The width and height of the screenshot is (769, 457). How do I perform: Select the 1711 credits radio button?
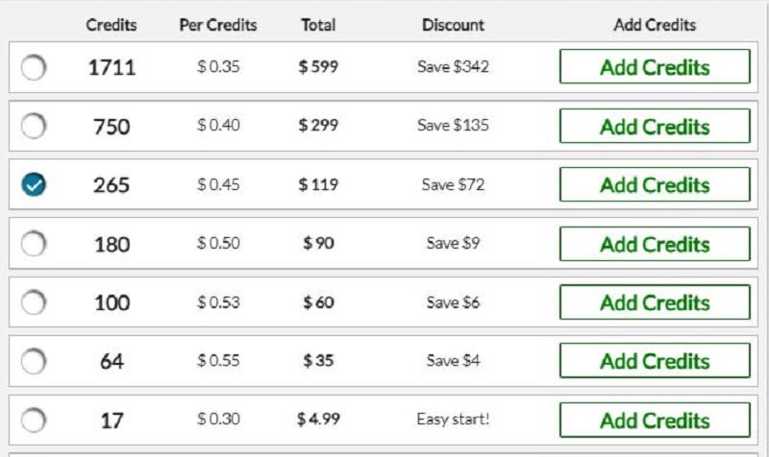tap(34, 67)
